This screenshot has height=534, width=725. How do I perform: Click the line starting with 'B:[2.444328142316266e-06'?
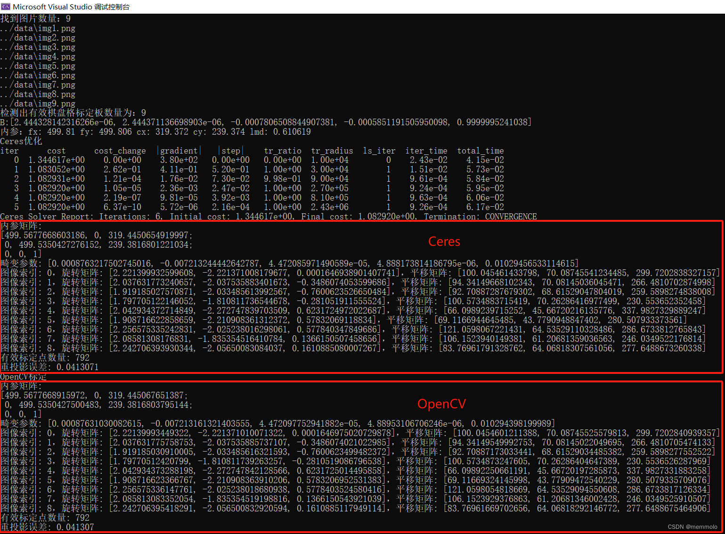(x=266, y=122)
